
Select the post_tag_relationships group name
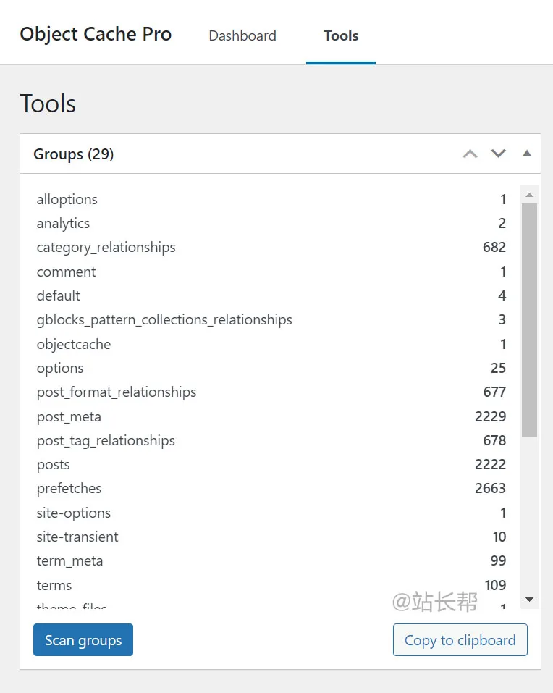click(106, 441)
